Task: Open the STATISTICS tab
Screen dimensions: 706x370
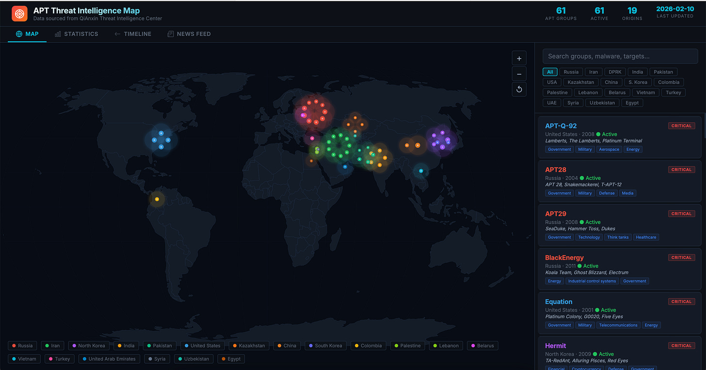Action: coord(77,34)
